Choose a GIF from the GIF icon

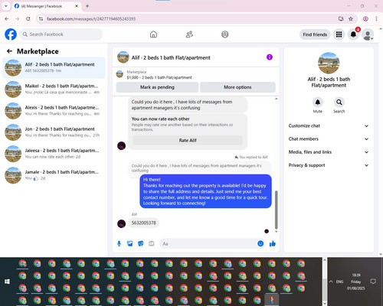pyautogui.click(x=152, y=243)
